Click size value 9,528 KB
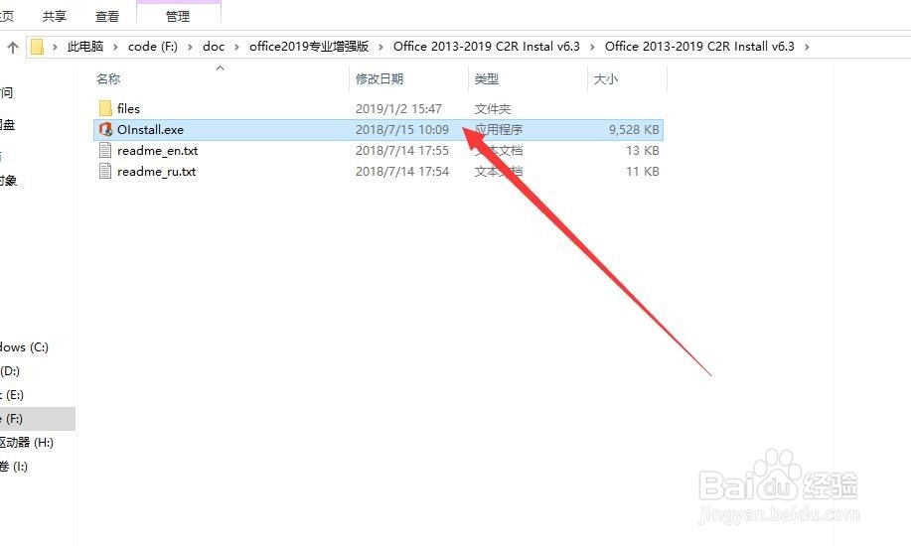This screenshot has height=546, width=911. pyautogui.click(x=634, y=129)
